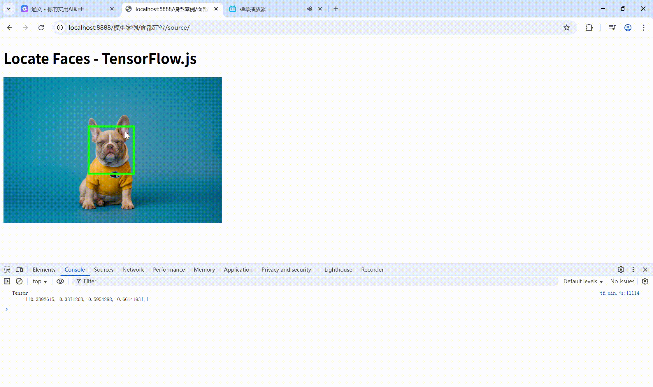Switch to the Performance panel
The image size is (653, 387).
pyautogui.click(x=169, y=270)
